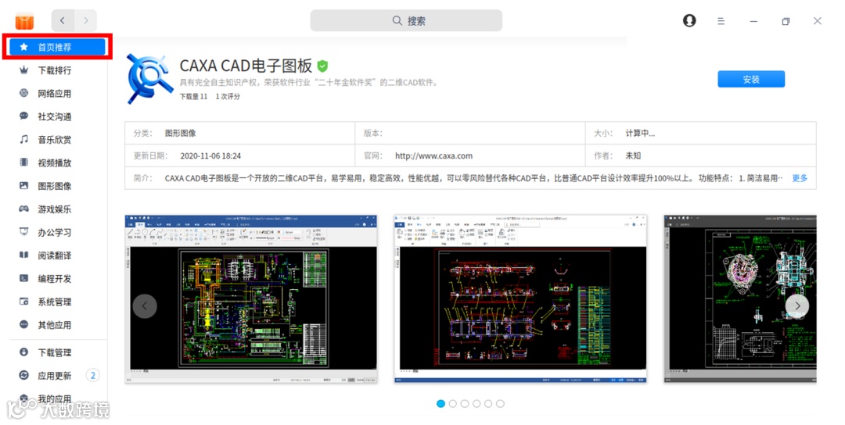This screenshot has height=425, width=845.
Task: Open the 应用更新 page
Action: (55, 376)
